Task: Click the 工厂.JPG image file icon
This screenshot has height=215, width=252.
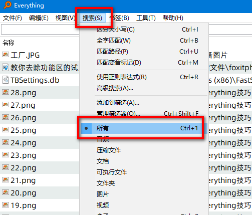Action: [6, 55]
